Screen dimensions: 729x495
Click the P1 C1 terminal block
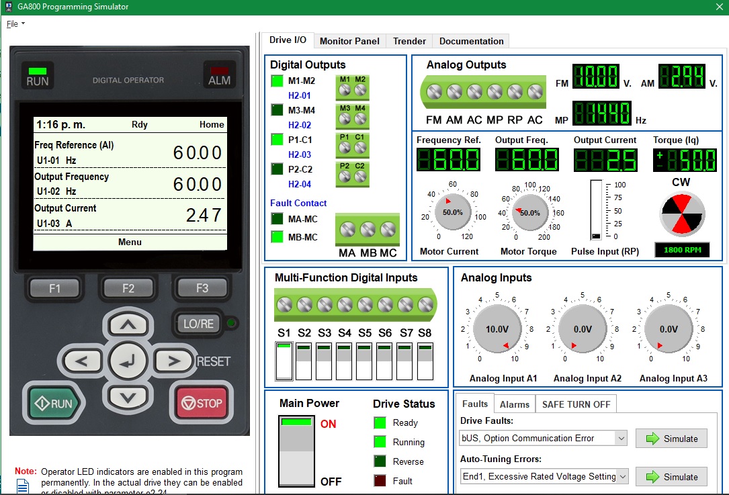click(353, 145)
